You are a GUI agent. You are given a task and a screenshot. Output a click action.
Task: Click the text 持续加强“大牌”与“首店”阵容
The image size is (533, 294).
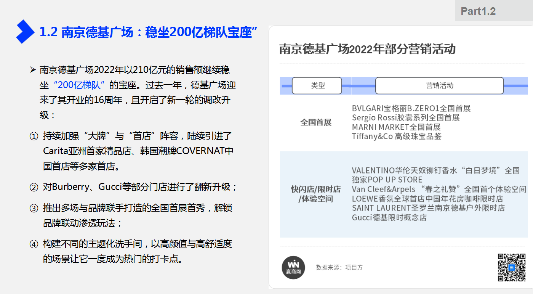(x=110, y=136)
